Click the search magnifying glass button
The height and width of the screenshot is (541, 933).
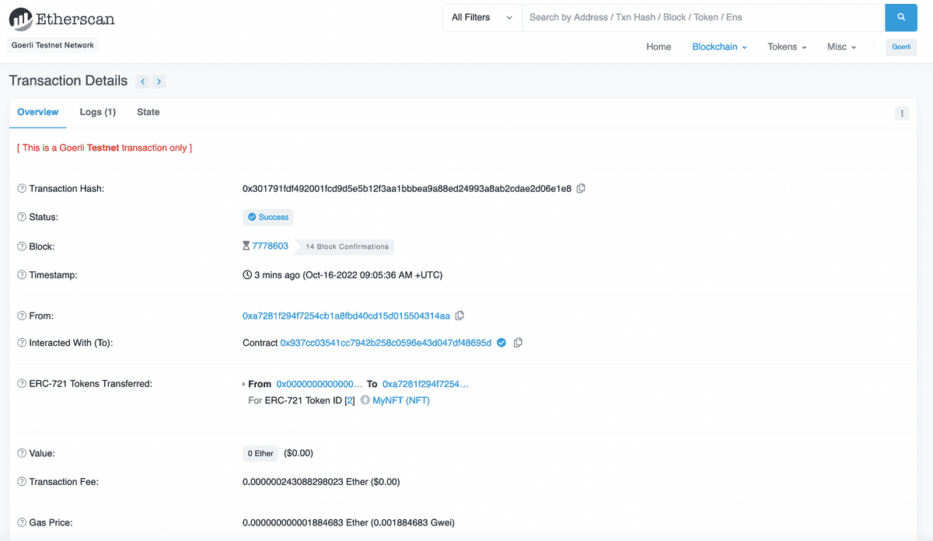click(x=901, y=17)
